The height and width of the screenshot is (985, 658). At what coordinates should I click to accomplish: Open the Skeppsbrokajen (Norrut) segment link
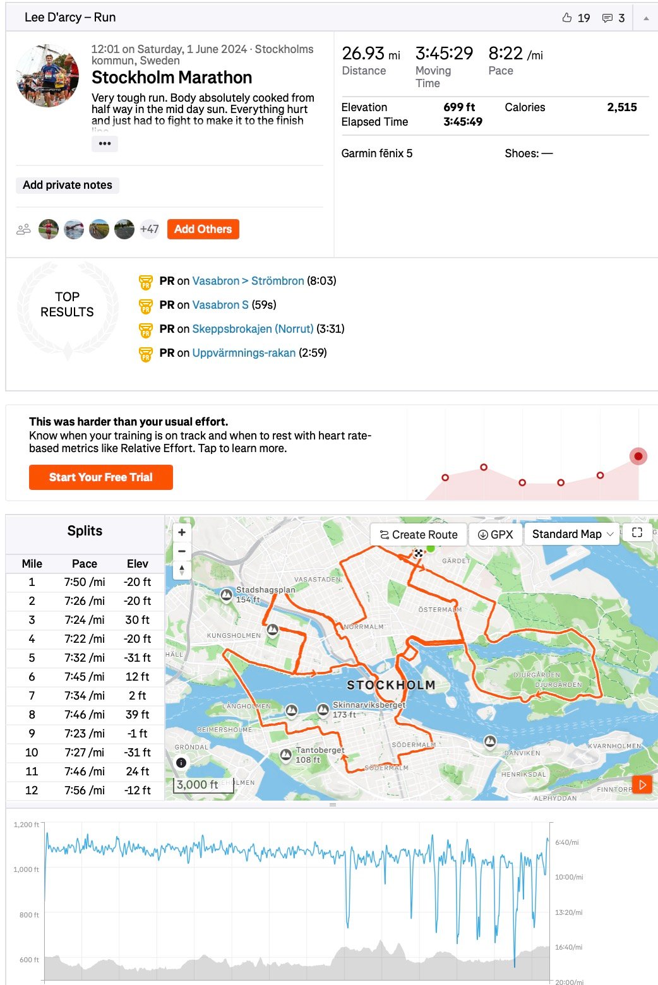253,329
